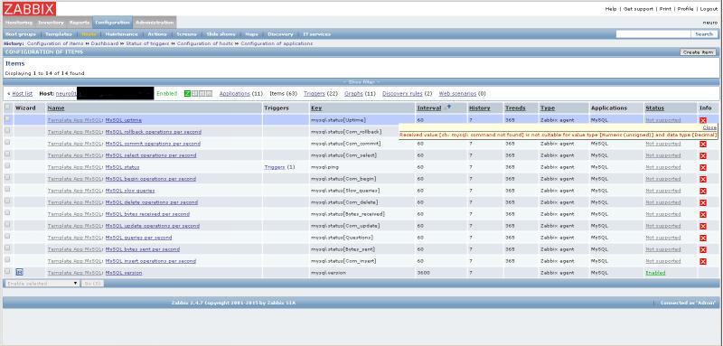Open the Discovery rules link

[x=402, y=94]
